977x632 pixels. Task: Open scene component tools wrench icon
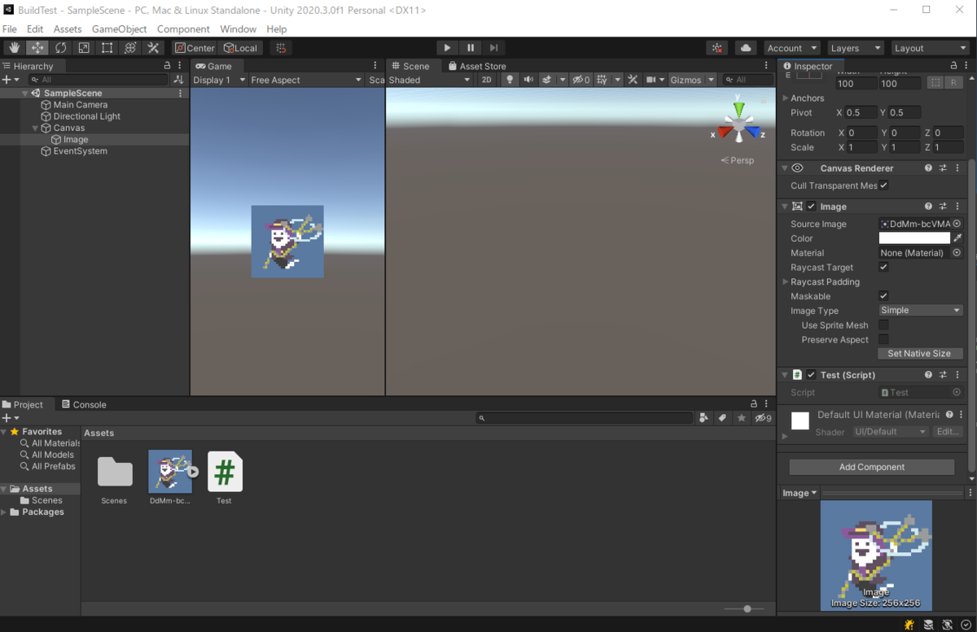click(631, 80)
